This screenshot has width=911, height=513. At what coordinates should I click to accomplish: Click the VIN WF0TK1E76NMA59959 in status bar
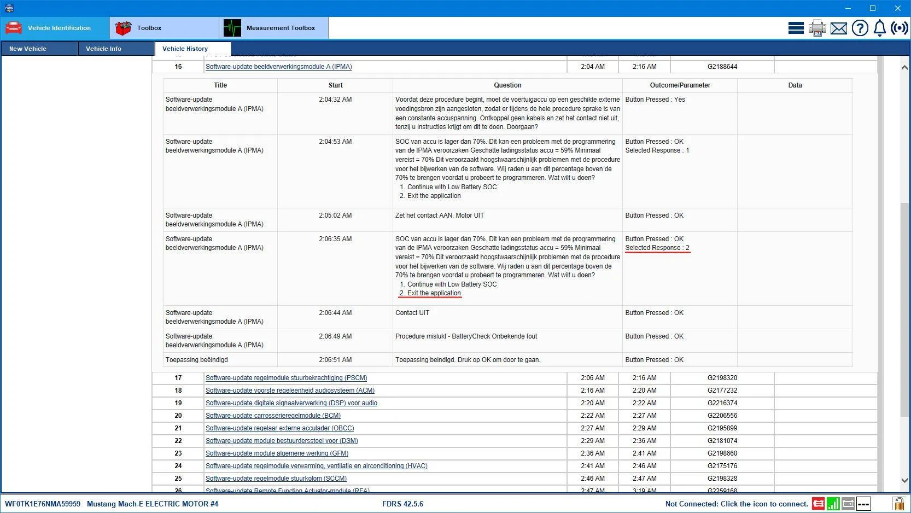[43, 504]
